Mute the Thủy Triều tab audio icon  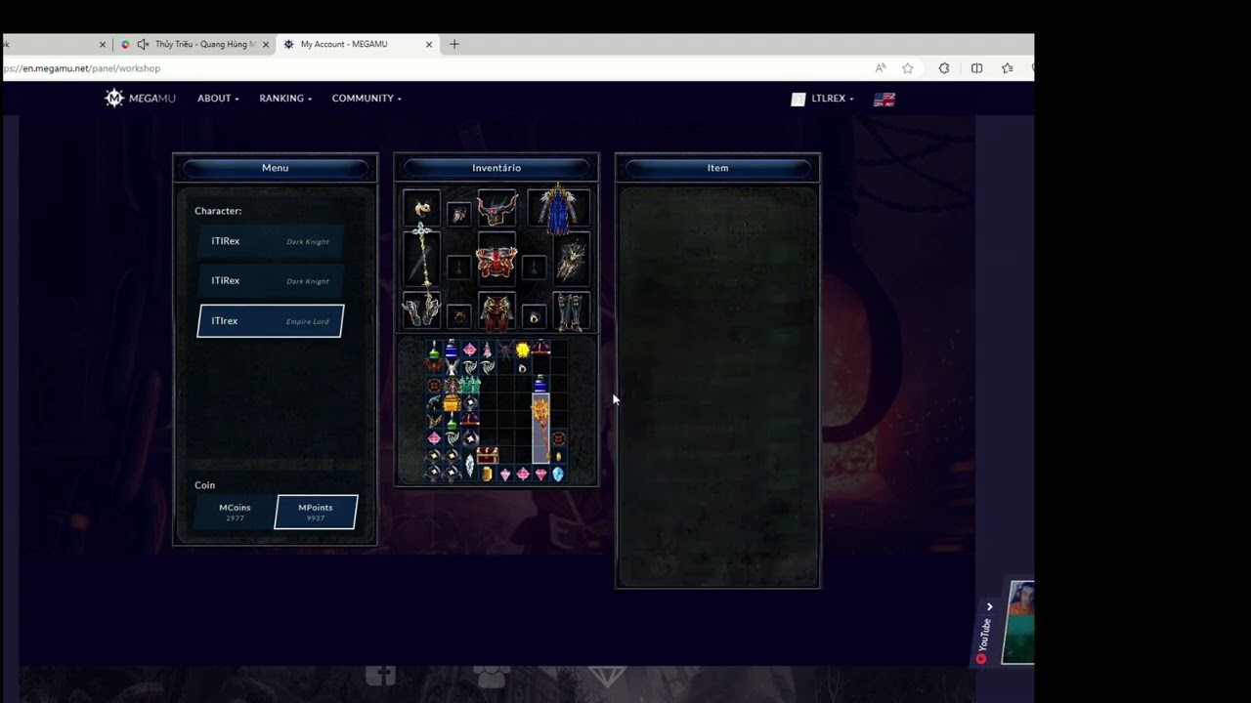(x=143, y=44)
